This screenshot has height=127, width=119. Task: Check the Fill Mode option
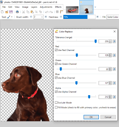[x=56, y=107]
